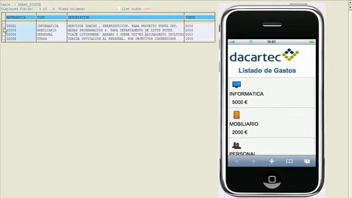
Task: Click the cost value 1500 in the table
Action: tap(189, 38)
